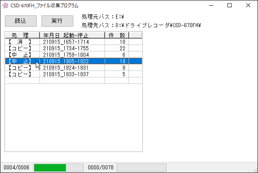Click count value 18
Viewport: 258px width, 173px height.
pos(122,42)
